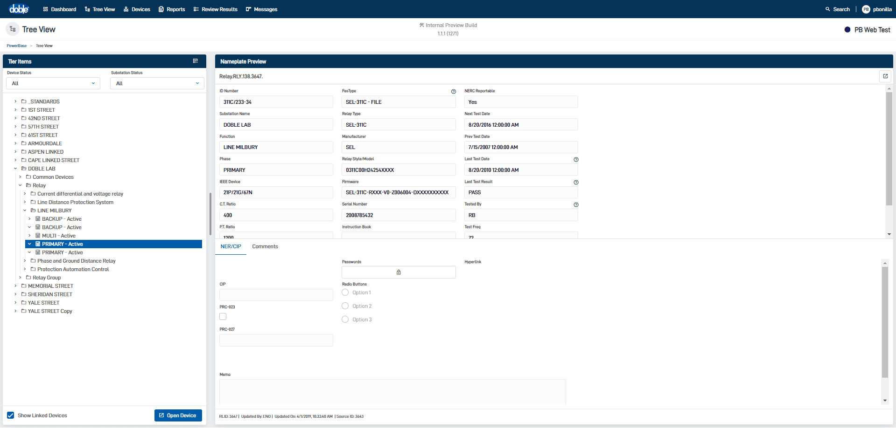Expand the YALE STREET Copy node

tap(15, 311)
